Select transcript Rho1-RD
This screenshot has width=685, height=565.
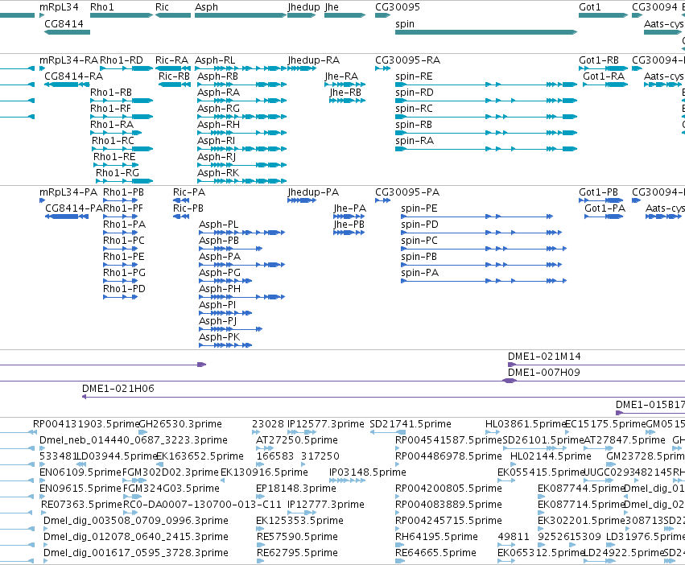126,68
